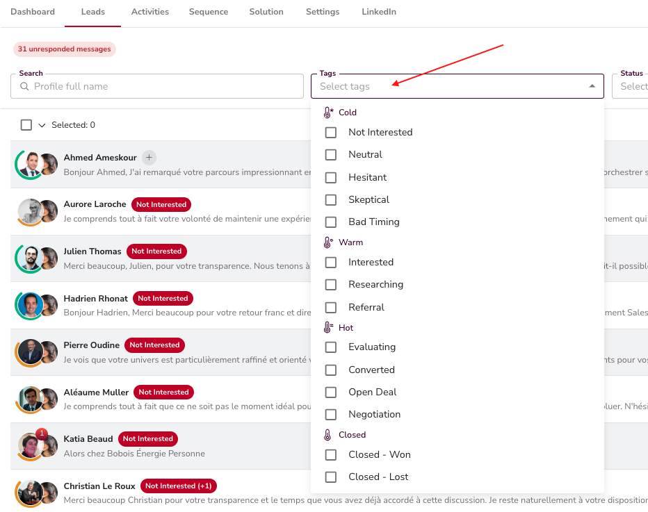The height and width of the screenshot is (512, 648).
Task: Click the Warm thermometer category icon
Action: coord(328,242)
